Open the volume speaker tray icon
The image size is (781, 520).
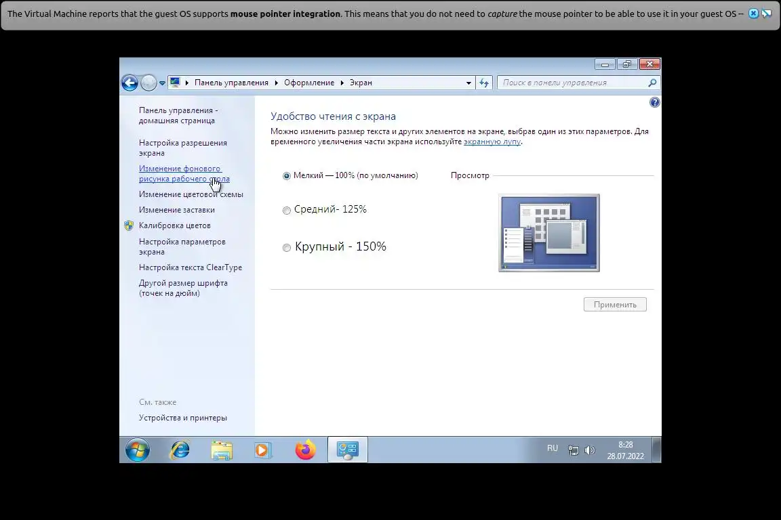point(590,450)
